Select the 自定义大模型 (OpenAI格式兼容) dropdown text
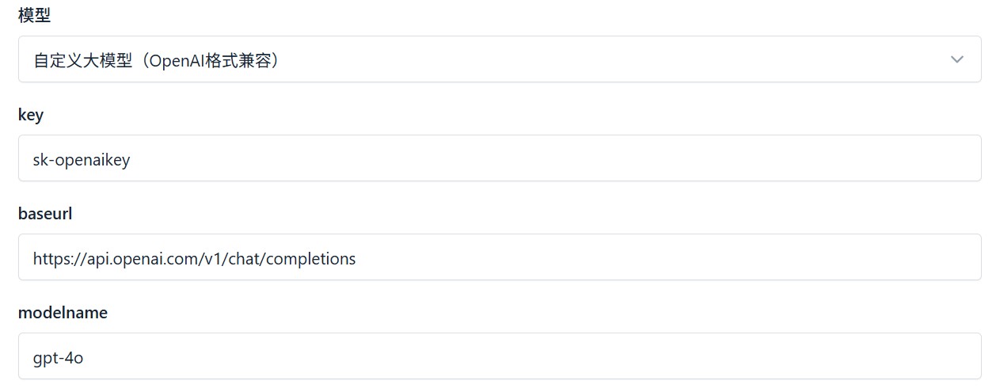Screen dimensions: 996x388 (x=157, y=60)
